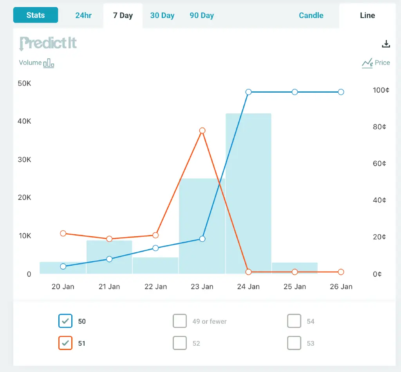Enable the 49 or fewer checkbox

(x=179, y=321)
